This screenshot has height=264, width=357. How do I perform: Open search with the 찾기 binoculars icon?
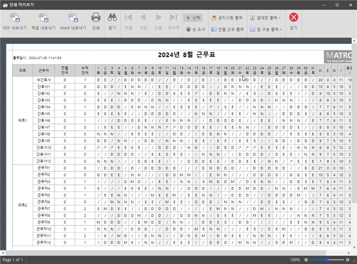click(x=112, y=21)
